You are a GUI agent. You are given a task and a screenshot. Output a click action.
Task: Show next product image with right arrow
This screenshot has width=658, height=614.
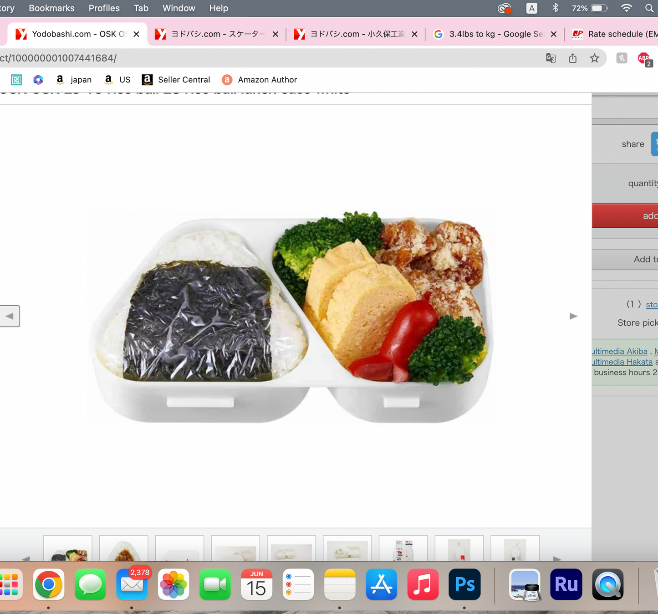pyautogui.click(x=573, y=316)
